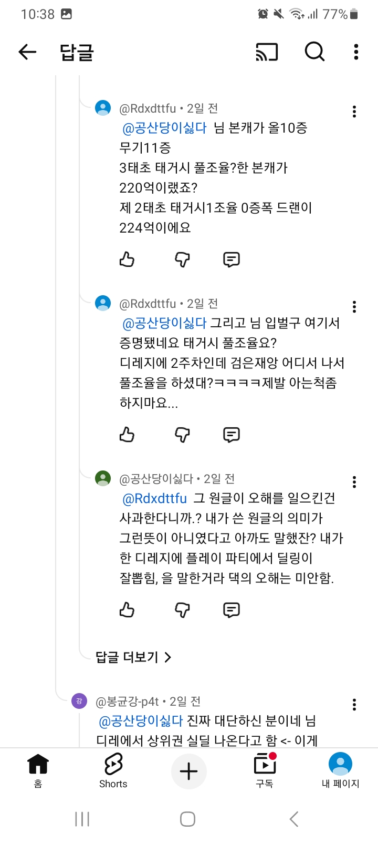The width and height of the screenshot is (378, 842).
Task: Open @봉균강-p4t purple profile avatar
Action: point(79,700)
